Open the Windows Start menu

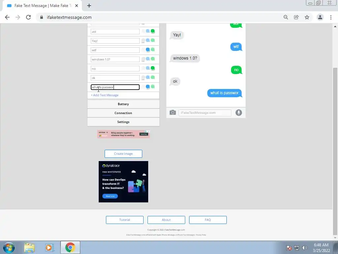tap(9, 247)
